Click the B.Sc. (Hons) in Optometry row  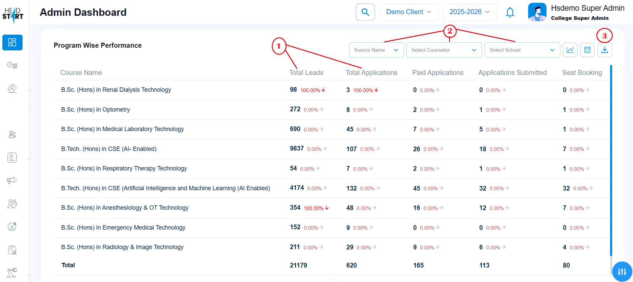click(96, 110)
